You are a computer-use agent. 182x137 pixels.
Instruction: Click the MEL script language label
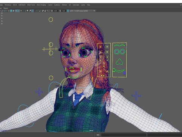98,135
